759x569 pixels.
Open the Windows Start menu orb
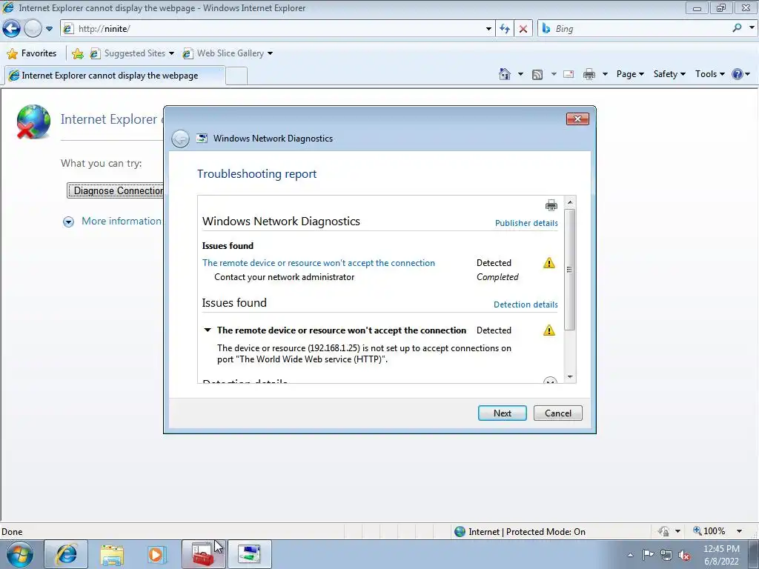[19, 554]
